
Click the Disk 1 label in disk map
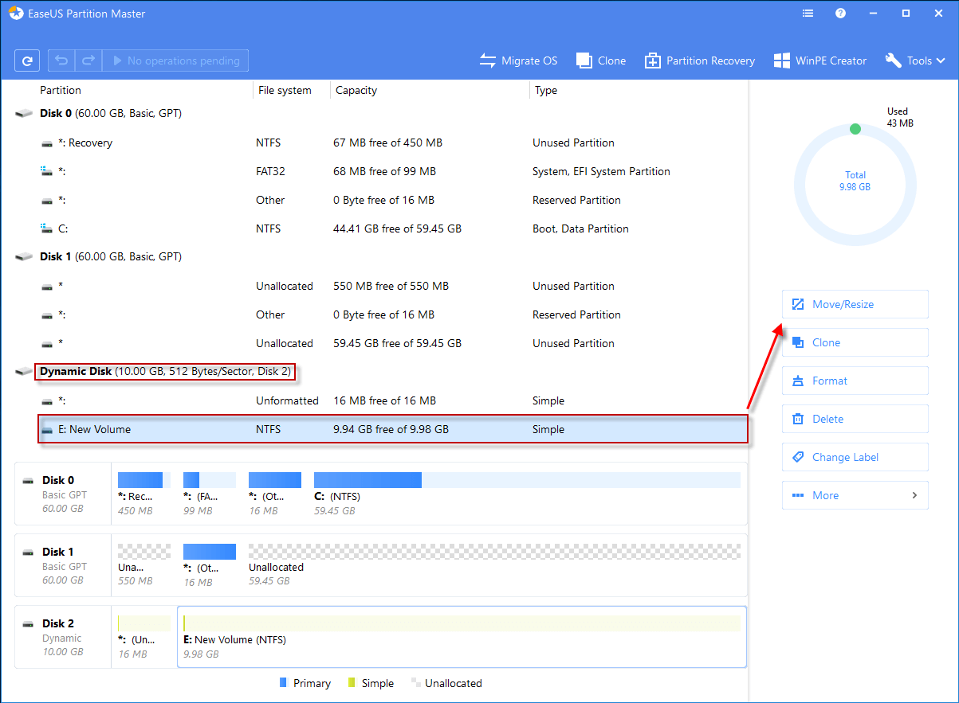58,552
